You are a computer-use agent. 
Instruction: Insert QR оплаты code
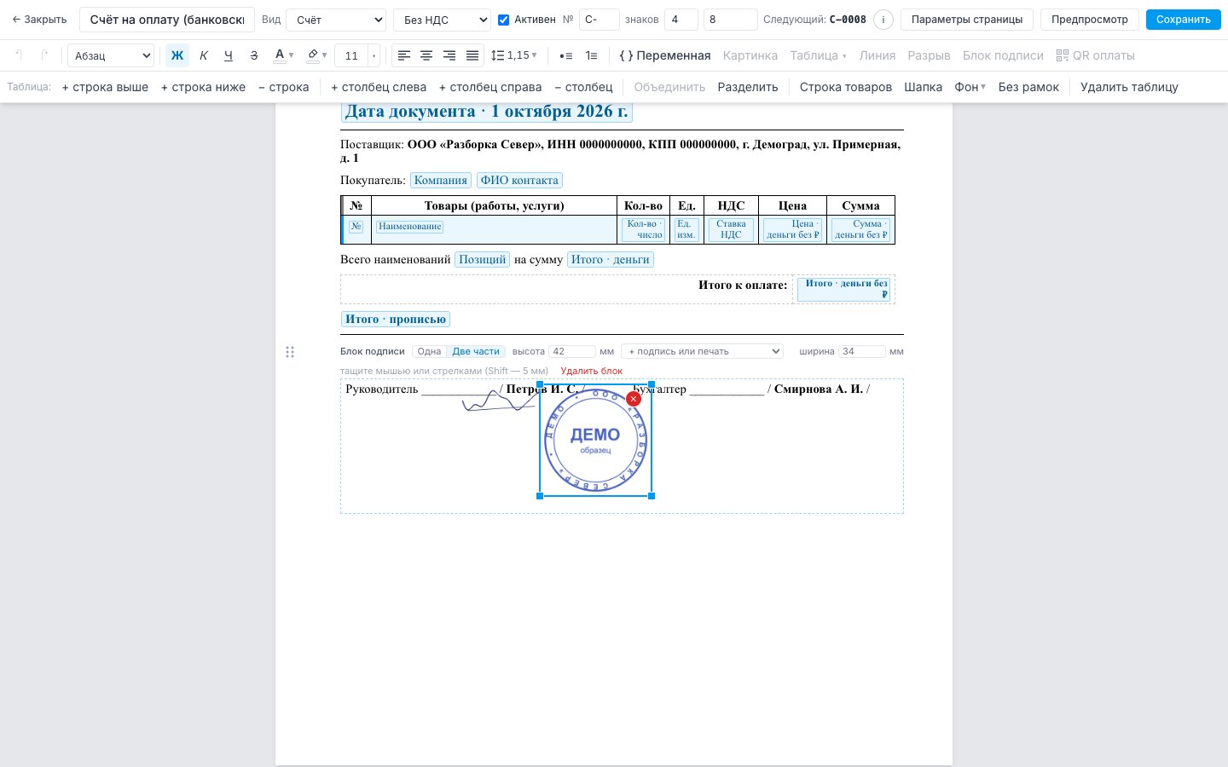click(1095, 55)
